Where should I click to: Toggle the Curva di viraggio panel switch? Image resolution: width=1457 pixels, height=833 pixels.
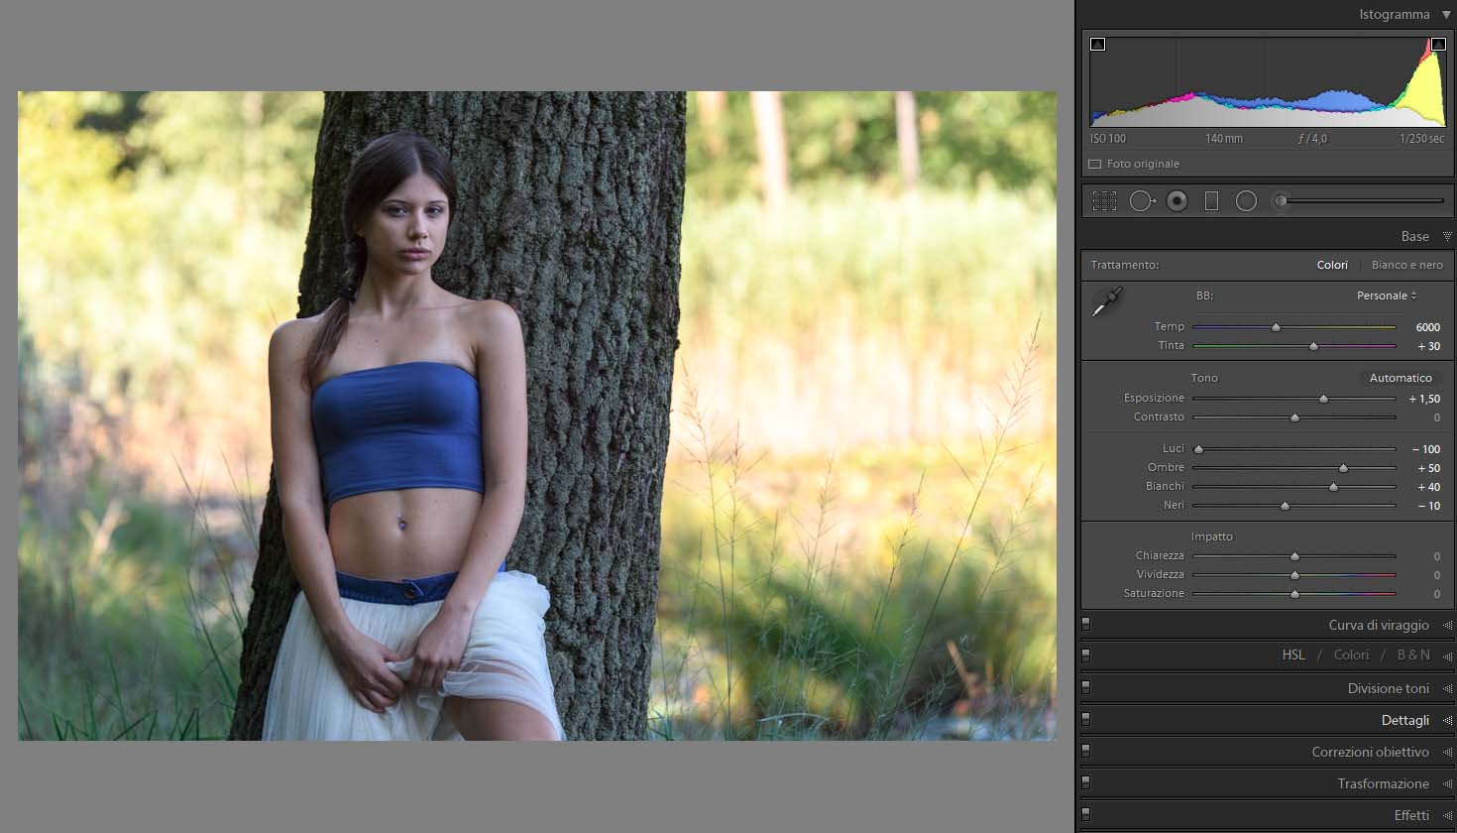pyautogui.click(x=1086, y=625)
